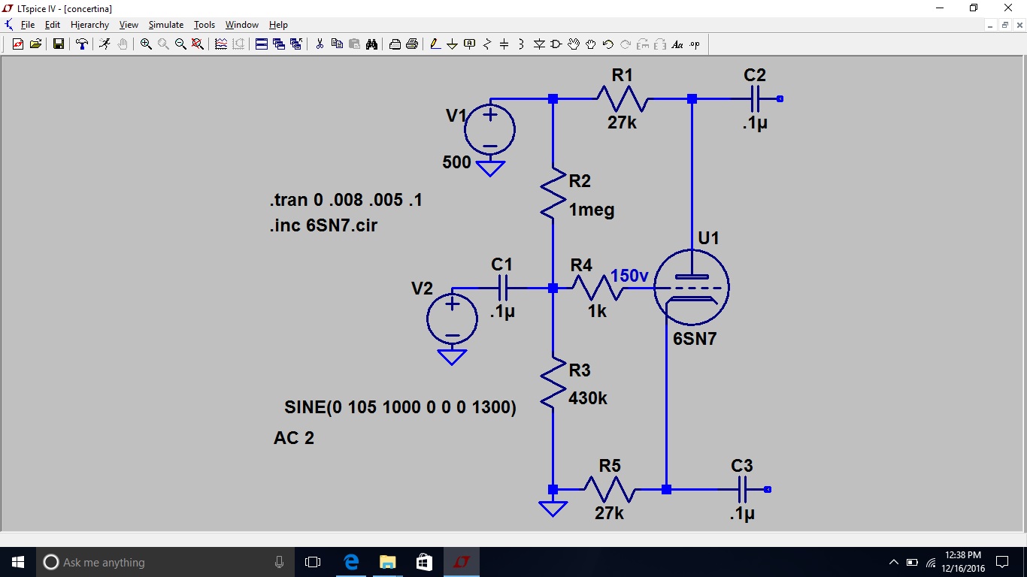Open the Window menu
The image size is (1027, 577).
tap(242, 25)
